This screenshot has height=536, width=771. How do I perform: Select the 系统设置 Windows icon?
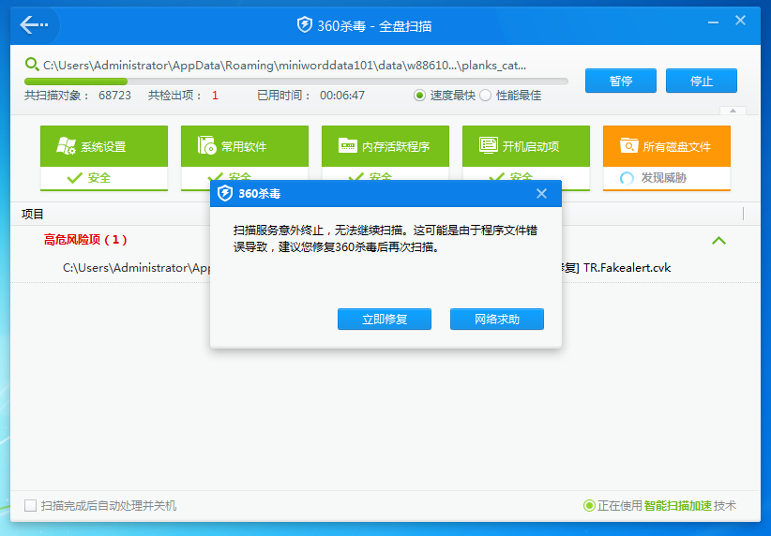click(x=66, y=146)
